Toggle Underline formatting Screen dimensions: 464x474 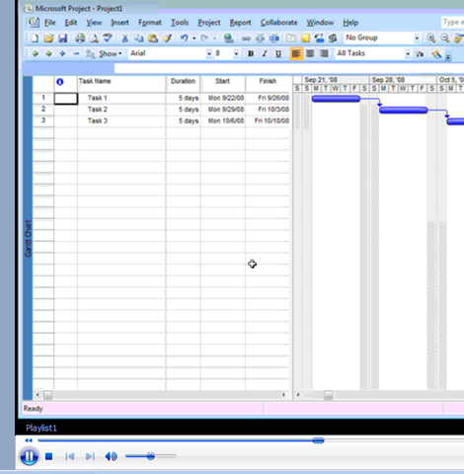tap(278, 53)
